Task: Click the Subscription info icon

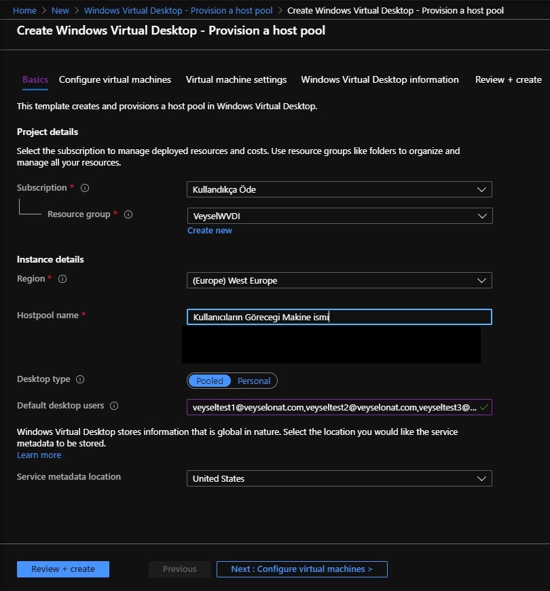Action: 85,188
